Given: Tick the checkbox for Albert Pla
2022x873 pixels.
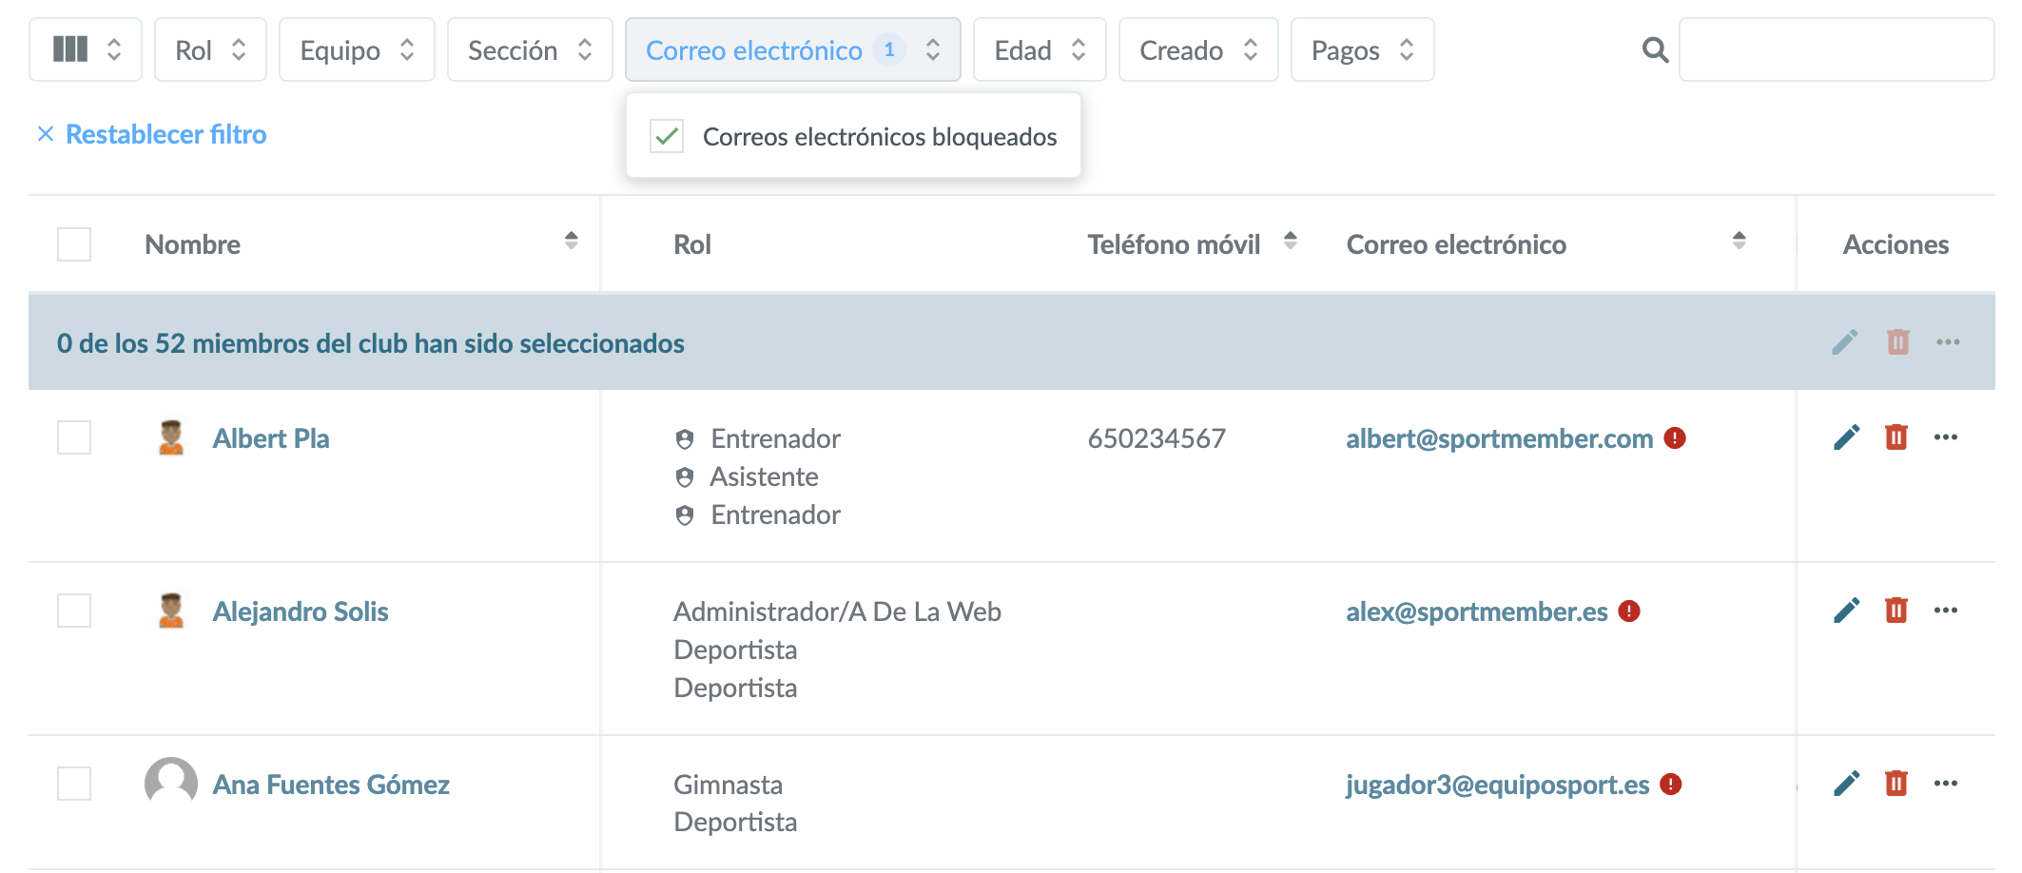Looking at the screenshot, I should point(74,438).
